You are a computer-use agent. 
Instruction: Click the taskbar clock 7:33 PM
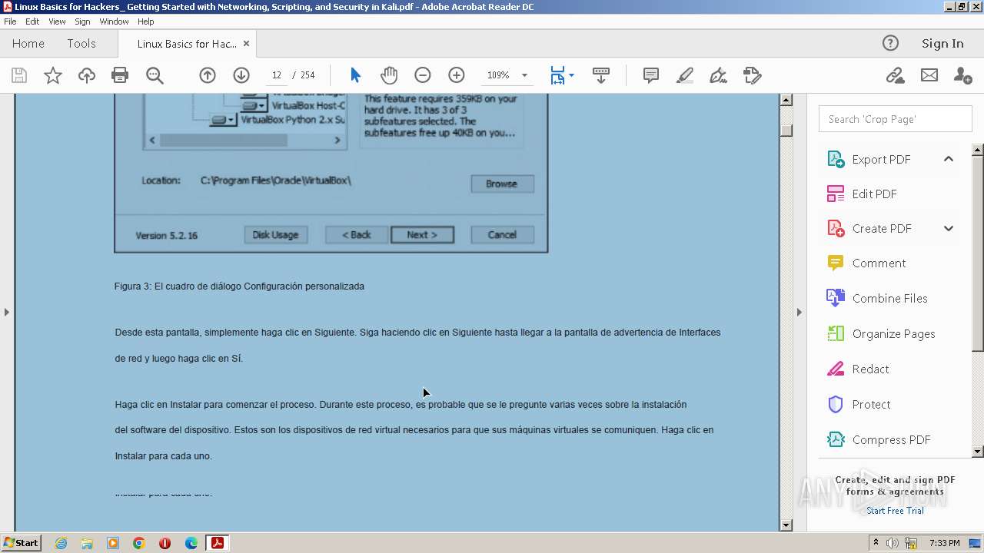[945, 543]
